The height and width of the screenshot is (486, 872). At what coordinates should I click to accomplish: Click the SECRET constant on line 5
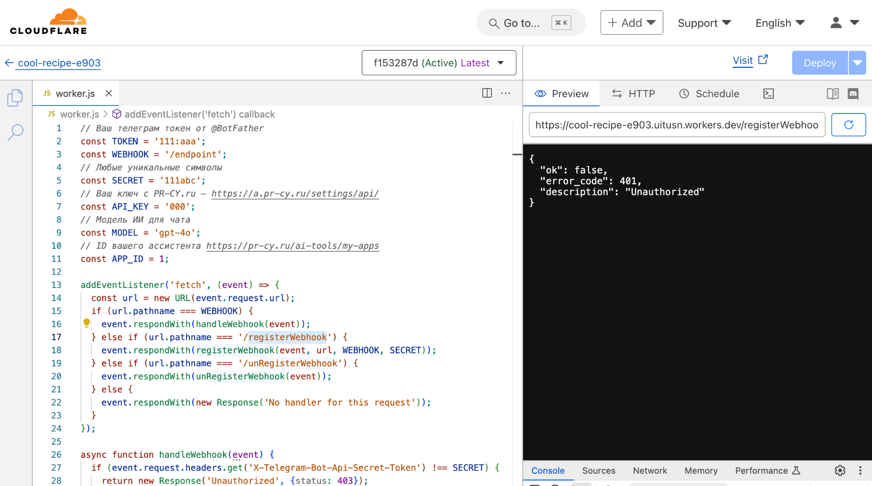127,180
